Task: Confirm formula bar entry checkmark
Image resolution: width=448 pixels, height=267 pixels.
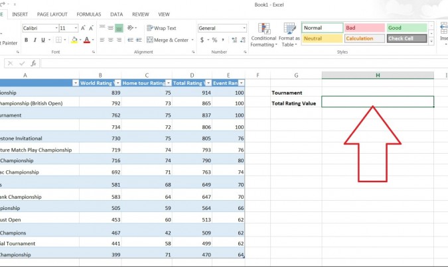Action: 22,64
